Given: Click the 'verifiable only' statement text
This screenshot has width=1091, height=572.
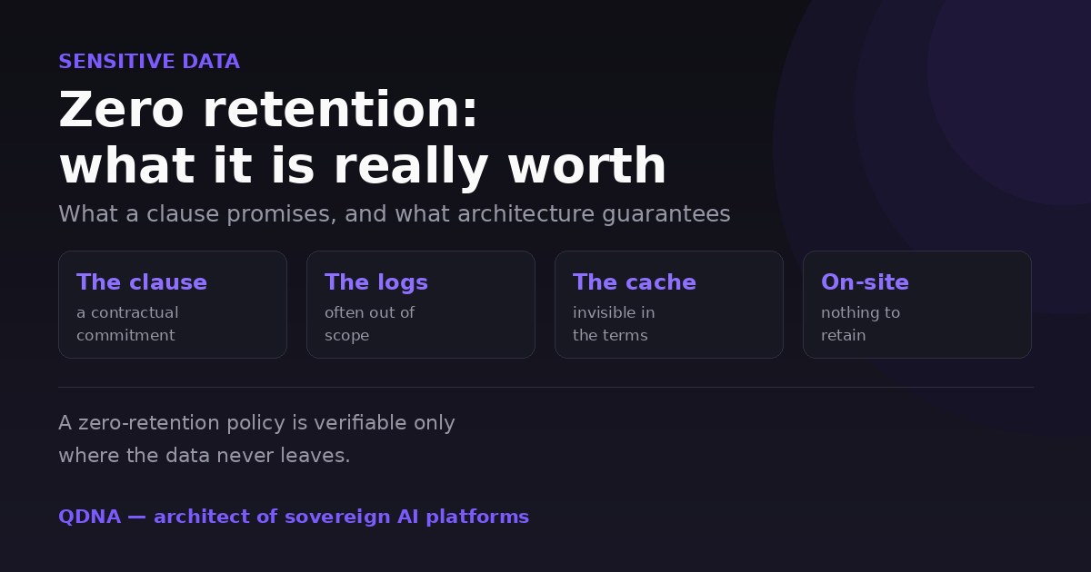Looking at the screenshot, I should tap(256, 439).
